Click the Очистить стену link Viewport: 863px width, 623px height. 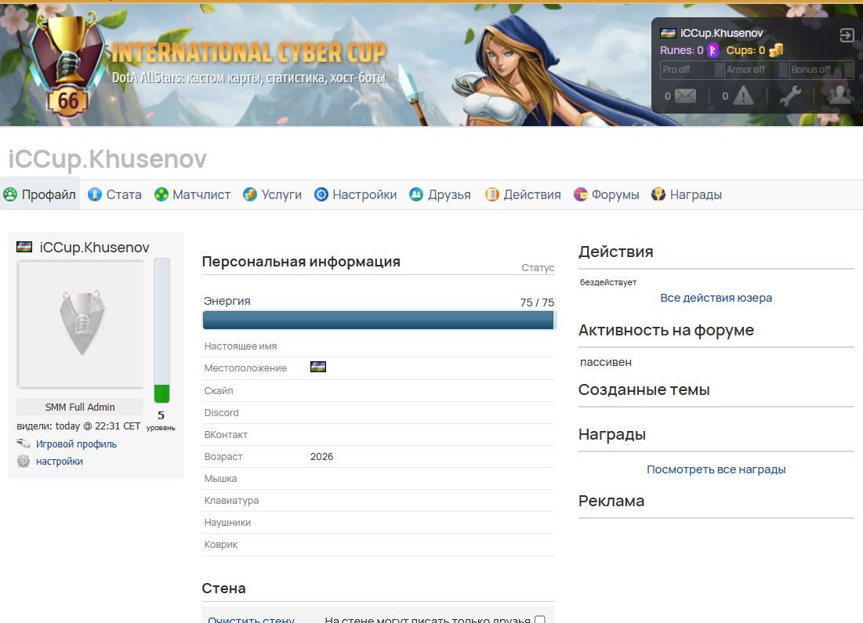(251, 619)
